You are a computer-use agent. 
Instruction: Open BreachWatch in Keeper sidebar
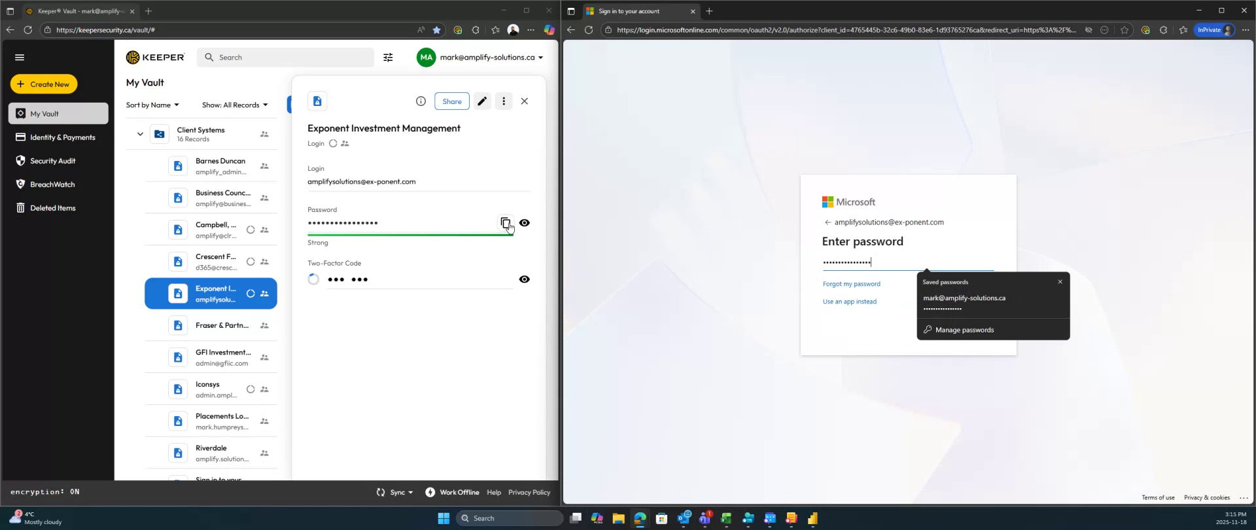pyautogui.click(x=58, y=185)
